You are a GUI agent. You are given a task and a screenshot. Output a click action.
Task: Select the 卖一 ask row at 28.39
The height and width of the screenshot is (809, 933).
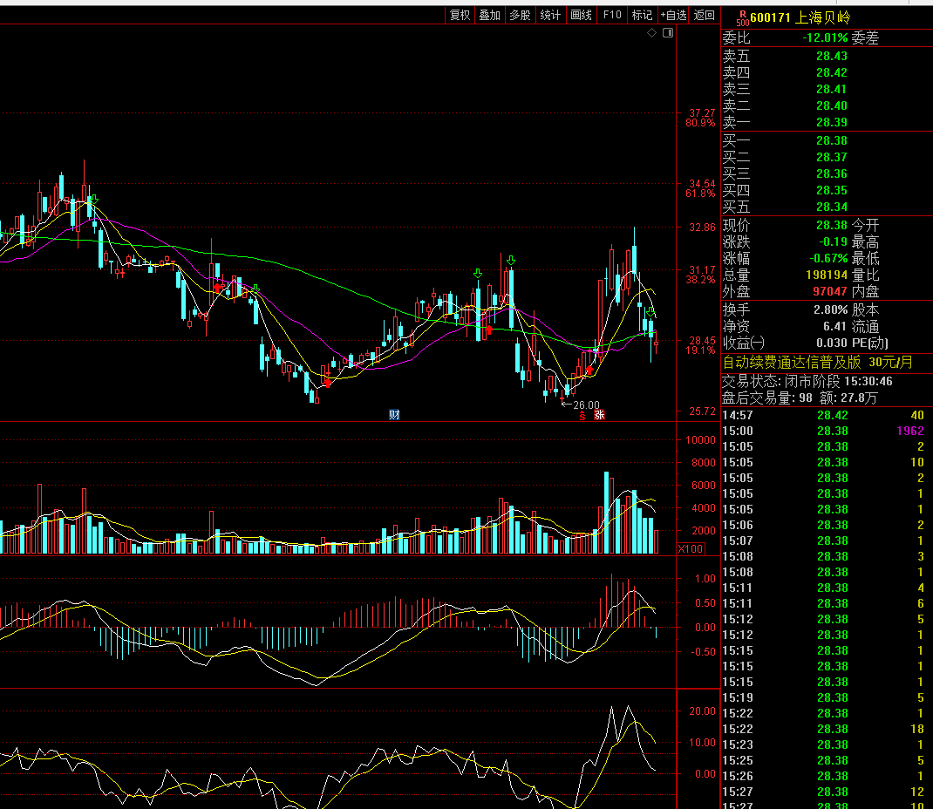click(x=827, y=123)
